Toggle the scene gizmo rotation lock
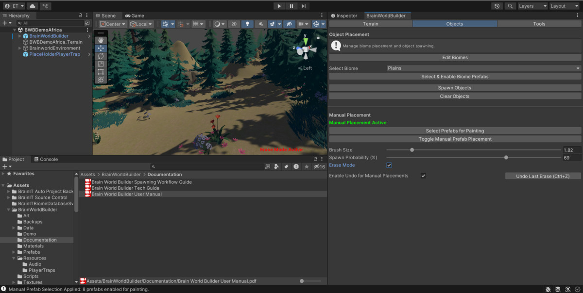The height and width of the screenshot is (293, 583). [x=318, y=36]
